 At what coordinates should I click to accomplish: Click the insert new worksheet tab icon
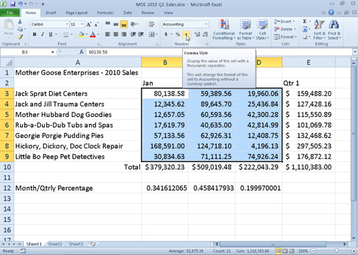[92, 244]
